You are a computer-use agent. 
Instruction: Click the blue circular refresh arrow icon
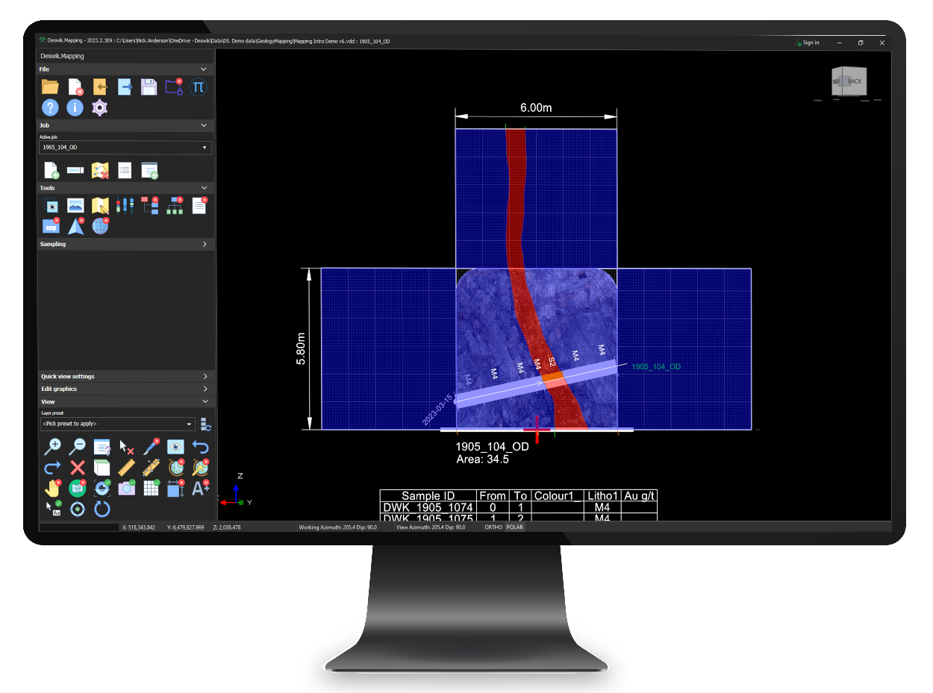[102, 509]
